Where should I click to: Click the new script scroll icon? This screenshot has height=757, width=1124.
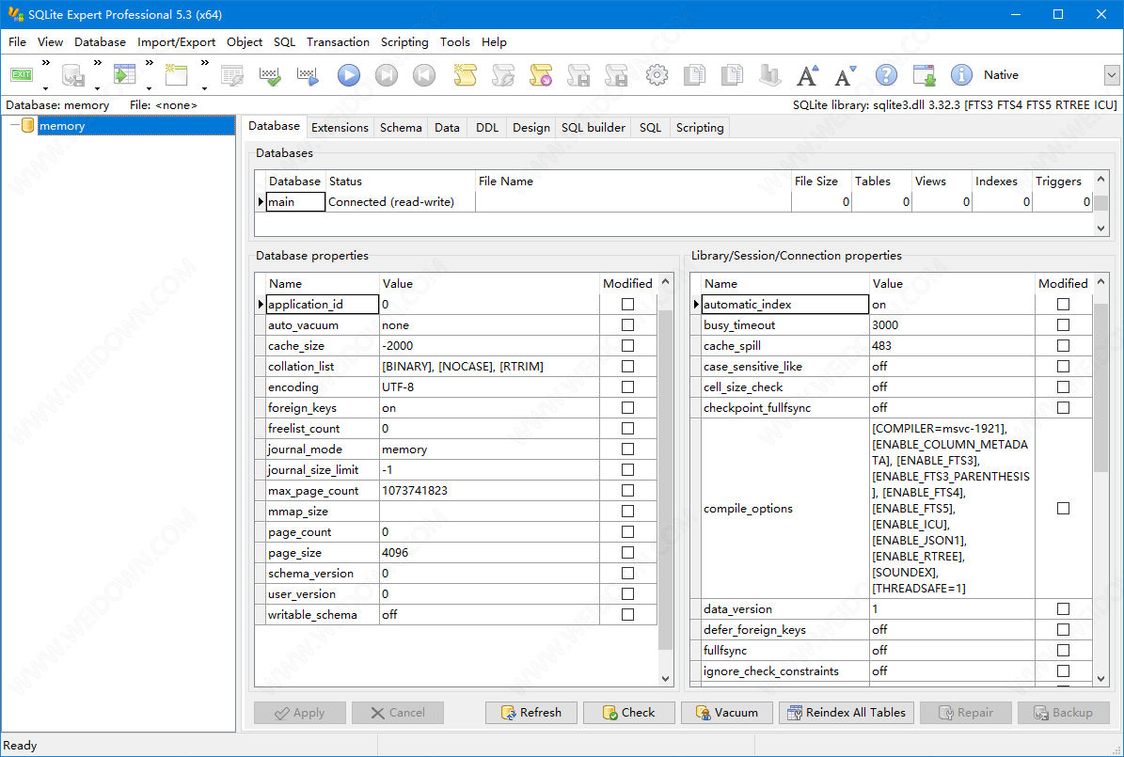point(466,74)
